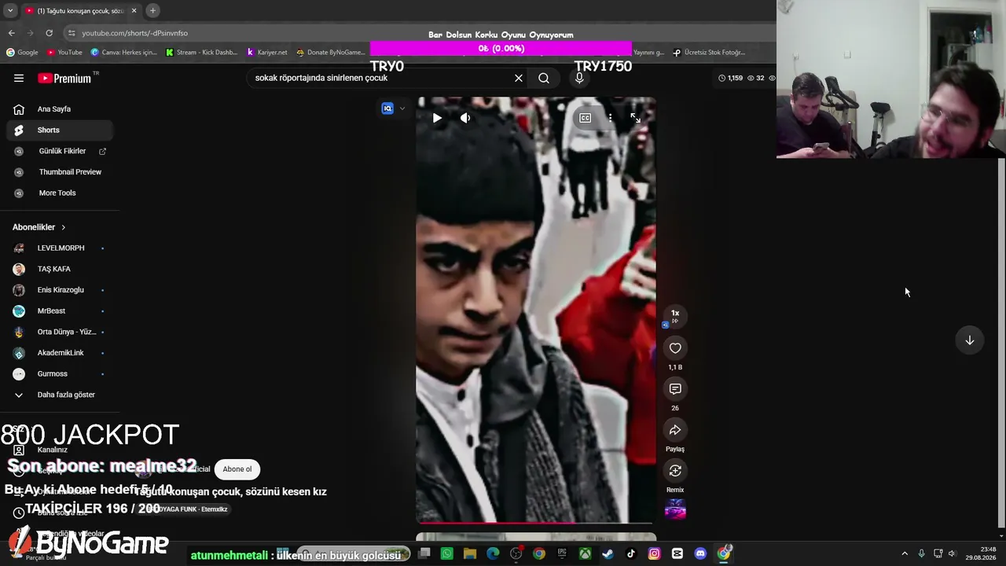Play the Shorts video

click(437, 118)
